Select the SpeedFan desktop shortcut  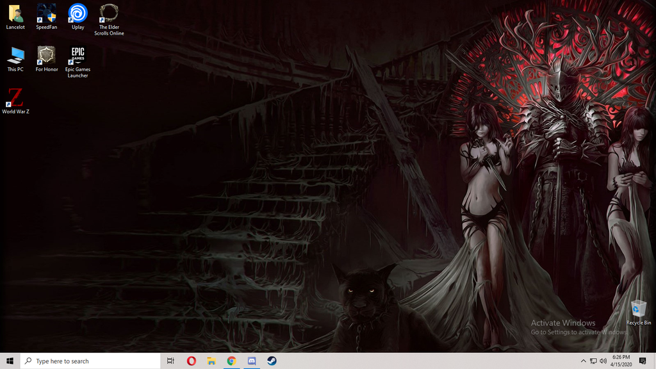tap(46, 17)
